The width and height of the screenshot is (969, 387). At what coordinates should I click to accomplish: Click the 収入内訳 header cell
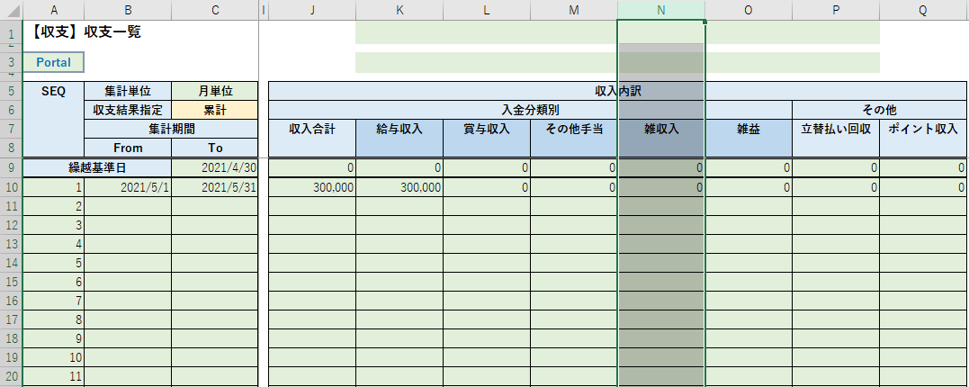(619, 91)
